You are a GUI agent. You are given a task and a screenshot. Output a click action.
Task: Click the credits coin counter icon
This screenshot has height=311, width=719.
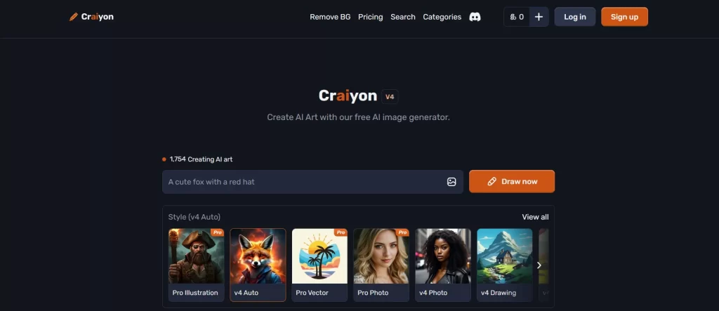point(513,17)
